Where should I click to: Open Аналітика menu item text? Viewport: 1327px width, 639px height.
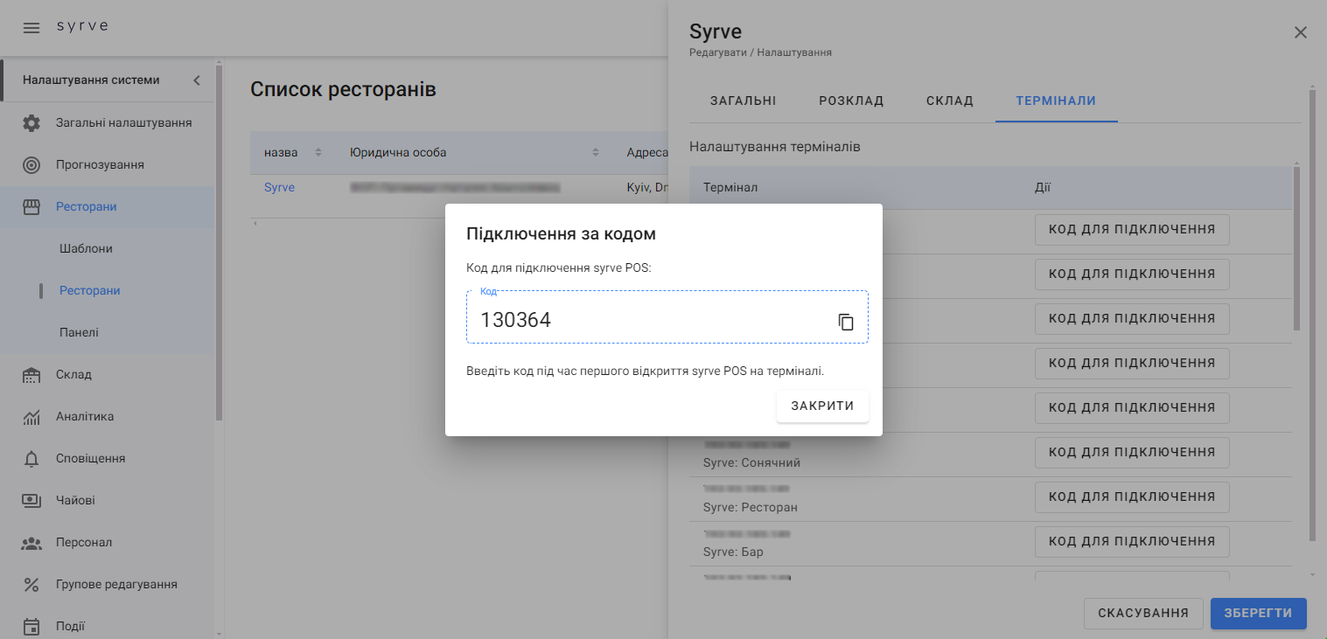(85, 417)
